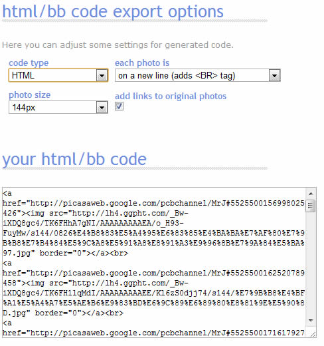324x346 pixels.
Task: Click the 'your html/bb code' heading
Action: coord(74,159)
